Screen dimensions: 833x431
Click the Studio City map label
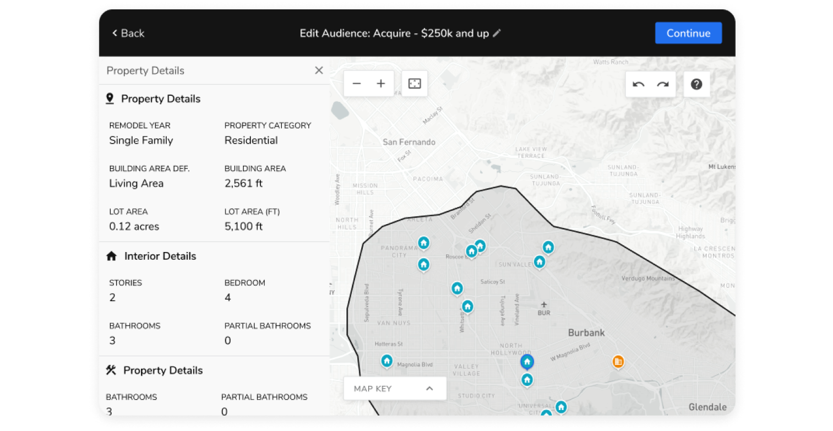tap(476, 396)
